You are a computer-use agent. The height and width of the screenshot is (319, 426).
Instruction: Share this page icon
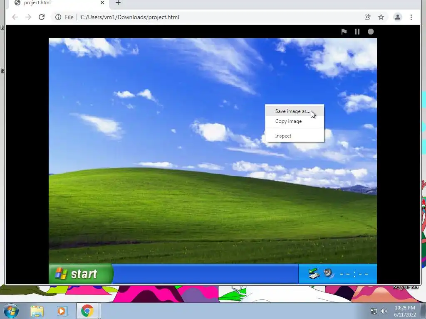pyautogui.click(x=368, y=17)
